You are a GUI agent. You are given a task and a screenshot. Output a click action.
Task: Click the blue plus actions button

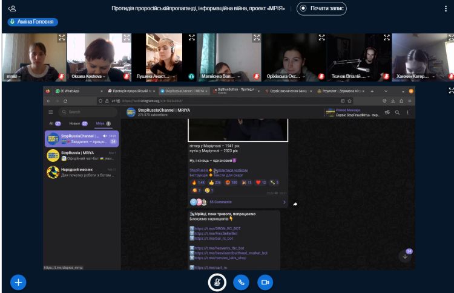pos(18,281)
